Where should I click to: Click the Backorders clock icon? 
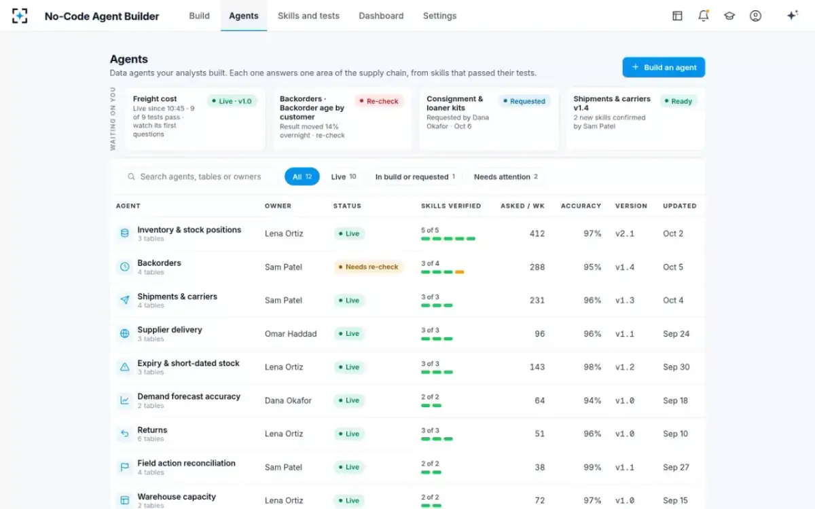[x=124, y=267]
